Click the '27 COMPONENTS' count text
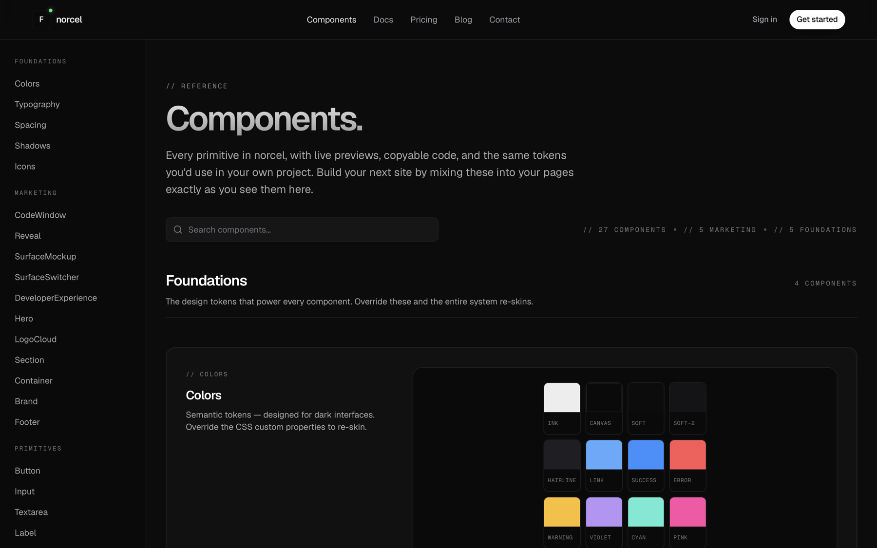Viewport: 877px width, 548px height. pyautogui.click(x=624, y=230)
